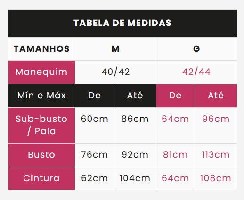Click the 86cm sub-busto value
The image size is (244, 200).
135,119
